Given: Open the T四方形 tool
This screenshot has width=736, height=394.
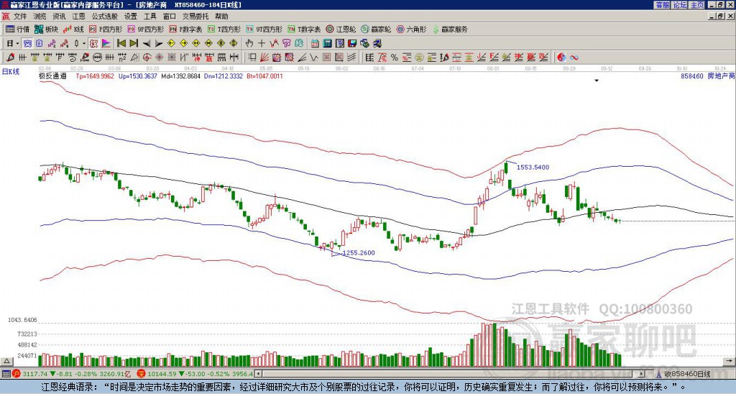Looking at the screenshot, I should (224, 29).
